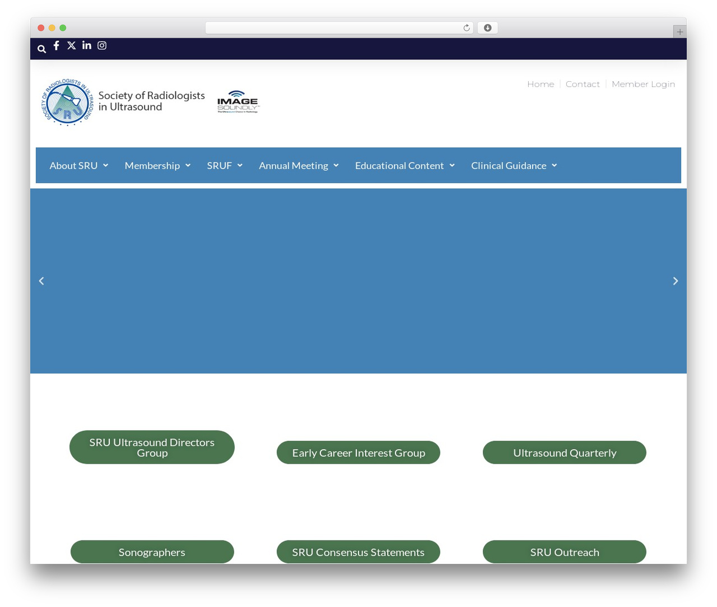This screenshot has width=717, height=607.
Task: Expand the Annual Meeting menu
Action: pos(299,166)
